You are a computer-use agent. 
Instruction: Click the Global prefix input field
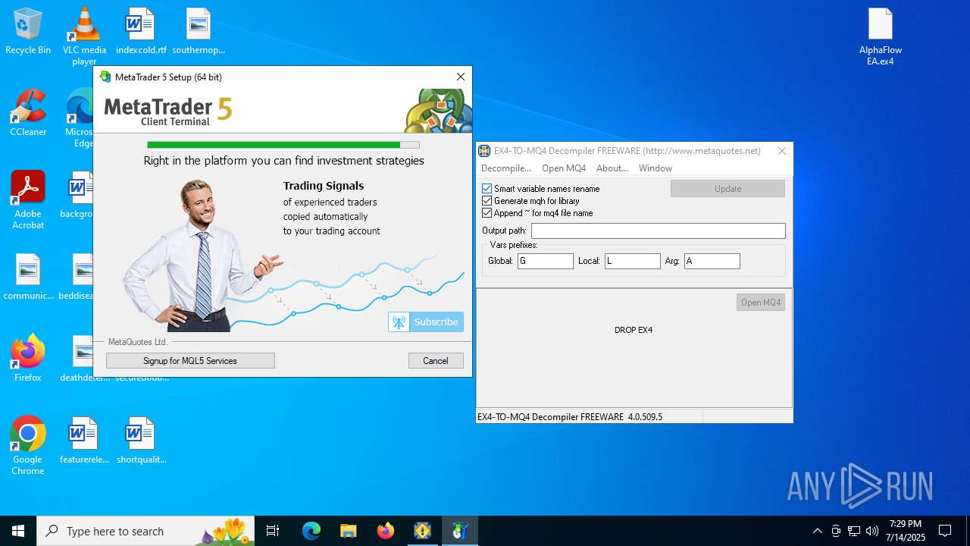click(x=546, y=261)
